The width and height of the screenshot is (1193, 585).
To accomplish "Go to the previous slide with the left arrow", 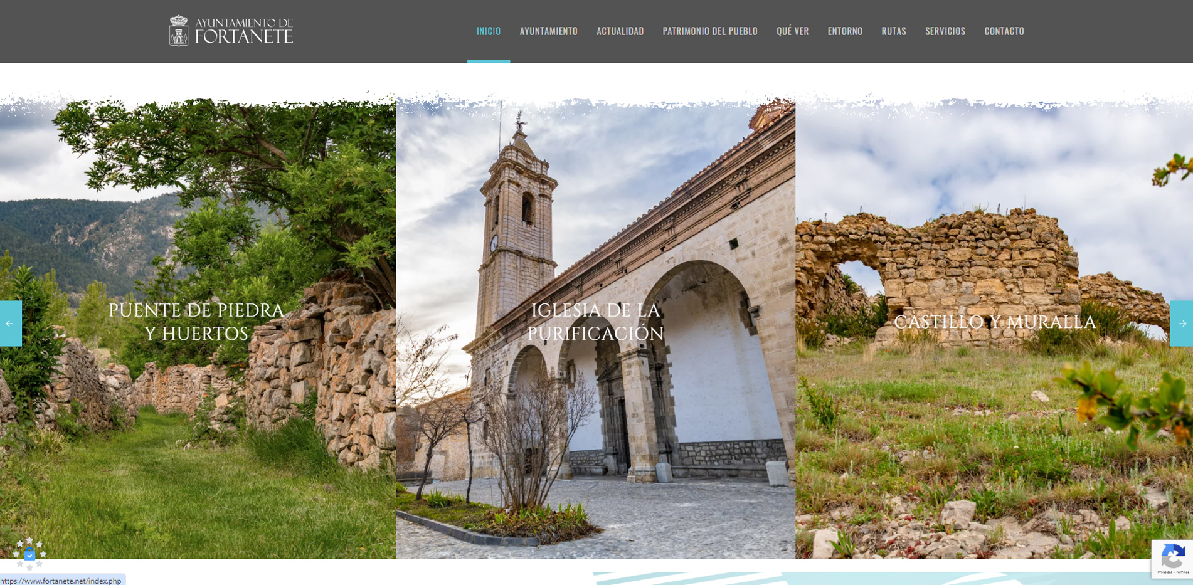I will [9, 324].
